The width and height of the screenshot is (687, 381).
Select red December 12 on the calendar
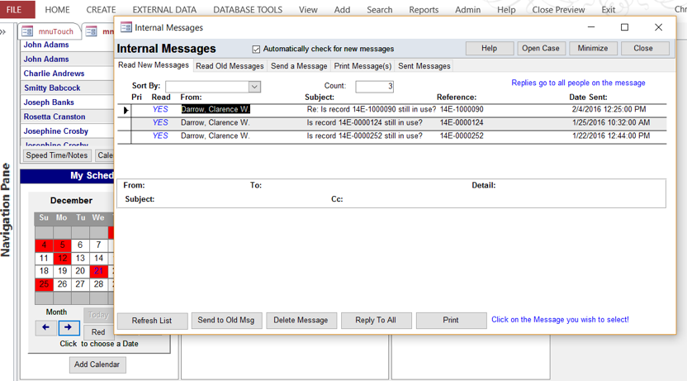pyautogui.click(x=62, y=259)
